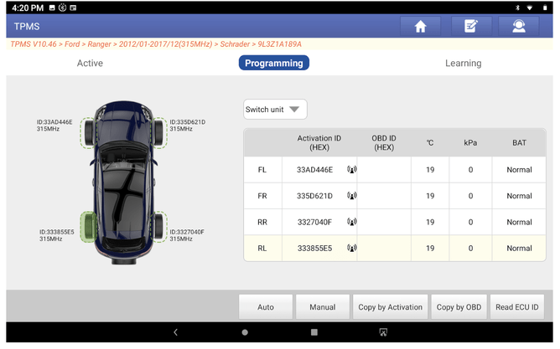
Task: Tap Wi-Fi icon in status bar
Action: pos(530,8)
